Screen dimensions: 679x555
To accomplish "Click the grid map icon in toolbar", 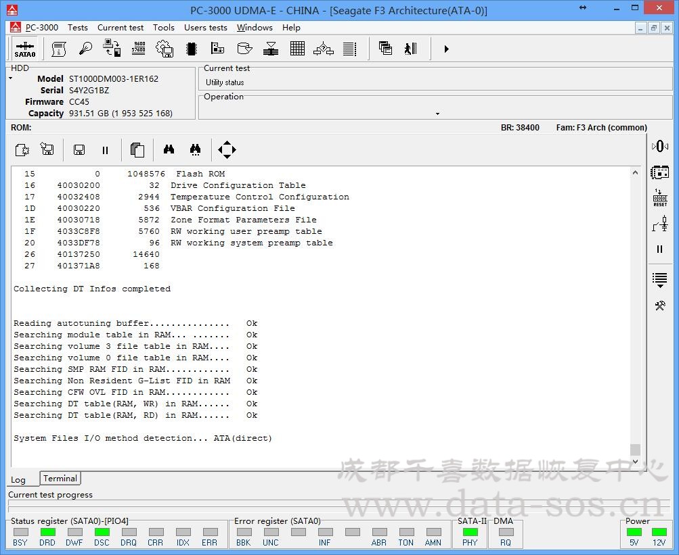I will pyautogui.click(x=297, y=49).
